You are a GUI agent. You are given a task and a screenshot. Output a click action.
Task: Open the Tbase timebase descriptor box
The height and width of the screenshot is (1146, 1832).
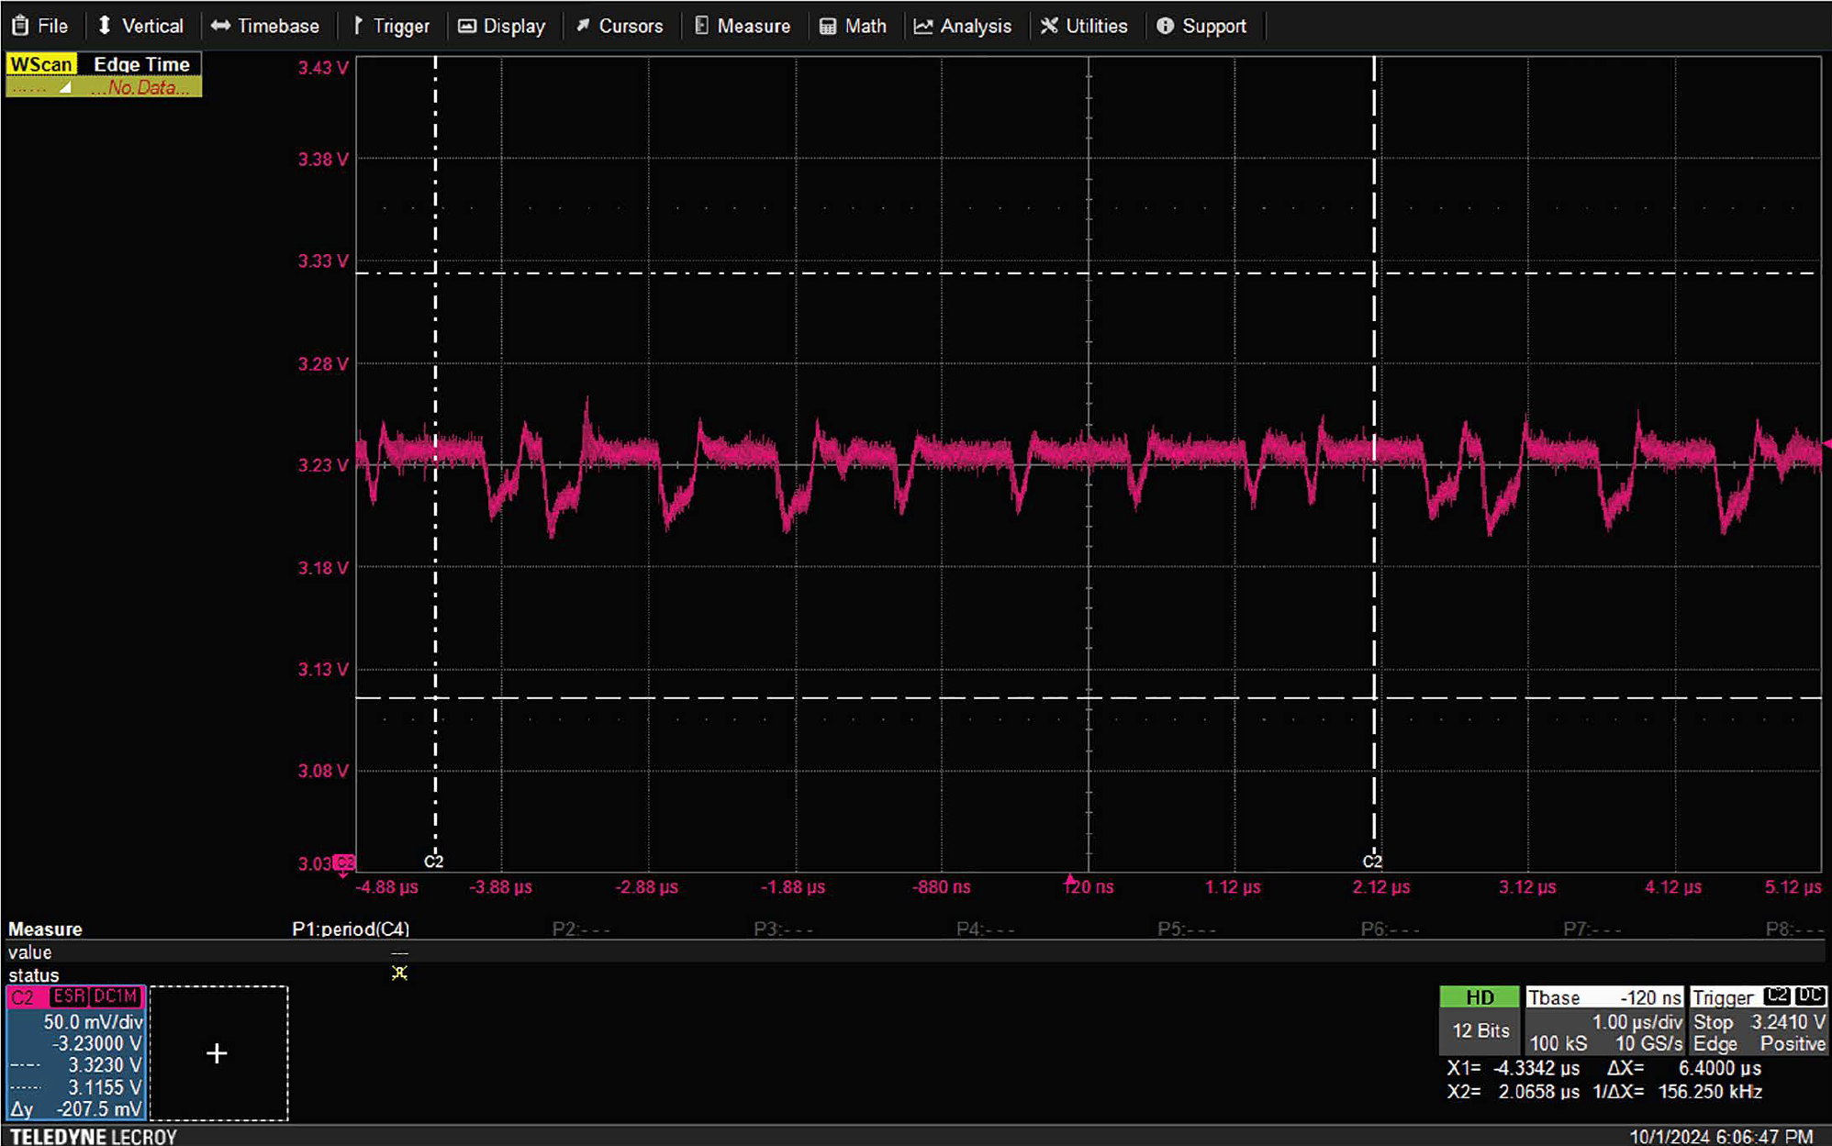(1603, 1020)
